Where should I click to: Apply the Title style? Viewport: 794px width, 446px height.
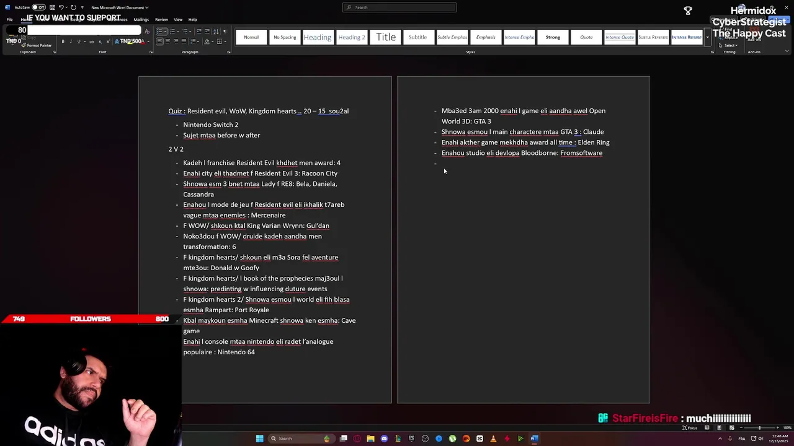[385, 37]
